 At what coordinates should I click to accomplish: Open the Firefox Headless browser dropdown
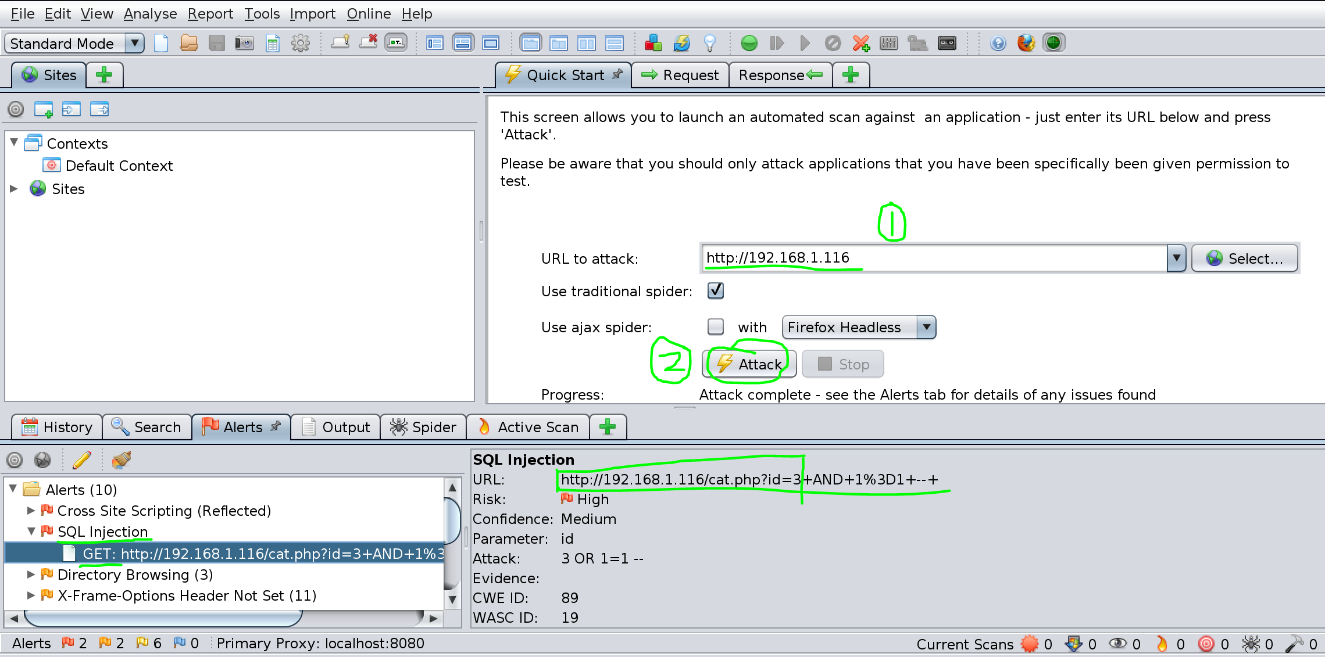pos(926,327)
